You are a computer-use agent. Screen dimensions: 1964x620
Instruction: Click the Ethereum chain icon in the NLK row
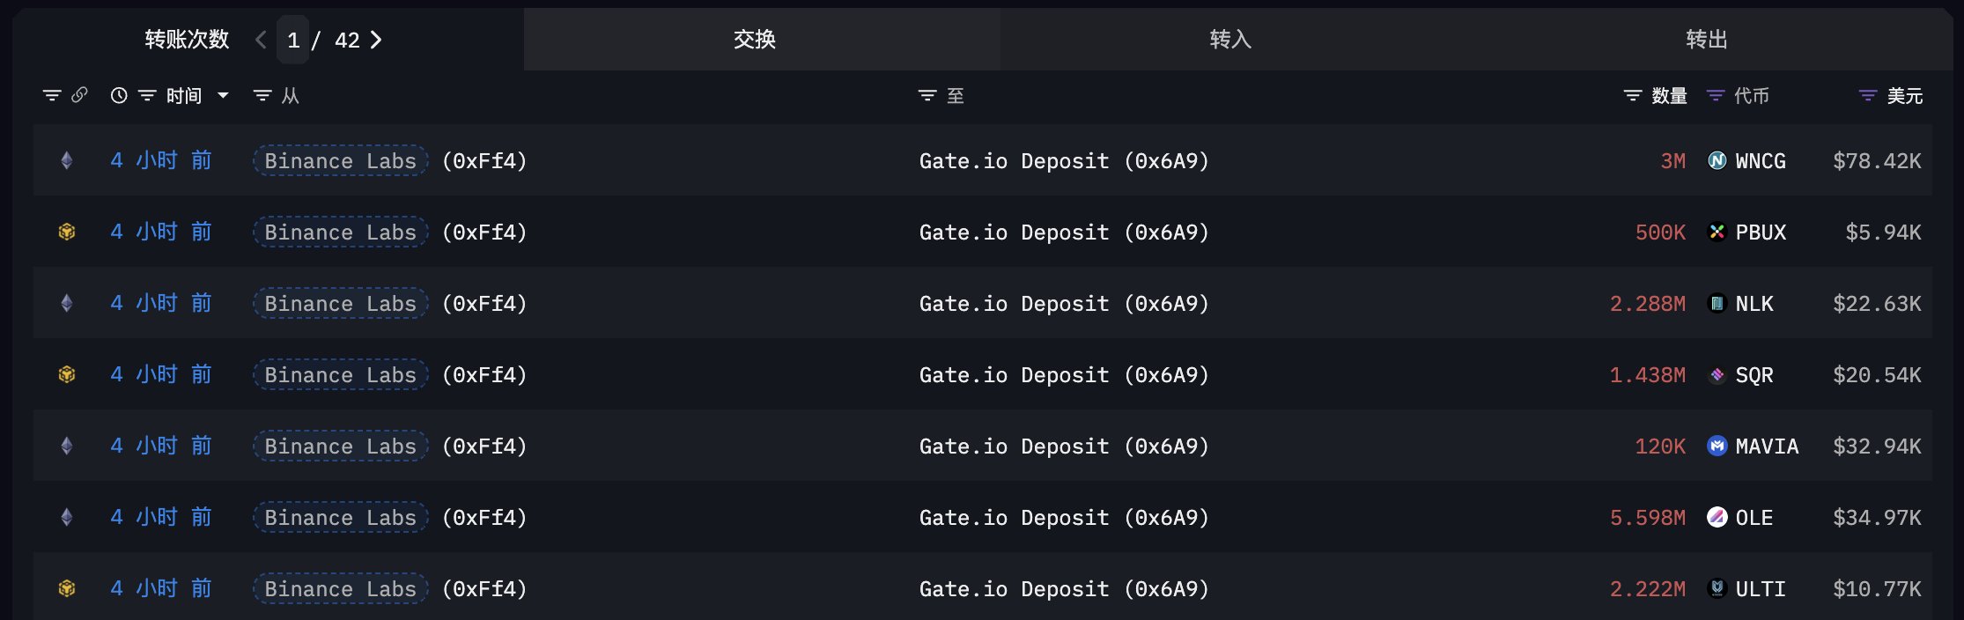click(67, 303)
